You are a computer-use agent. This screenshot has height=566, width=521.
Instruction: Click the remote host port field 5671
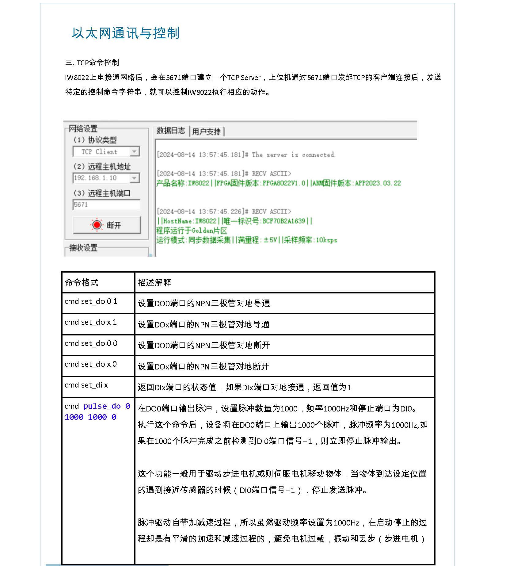coord(106,205)
